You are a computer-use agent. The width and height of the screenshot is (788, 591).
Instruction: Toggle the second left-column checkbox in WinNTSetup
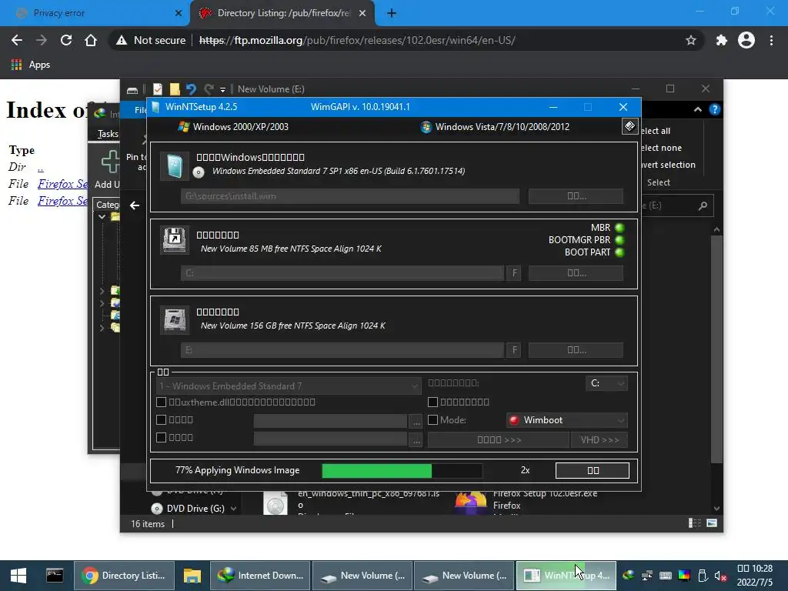pos(162,419)
